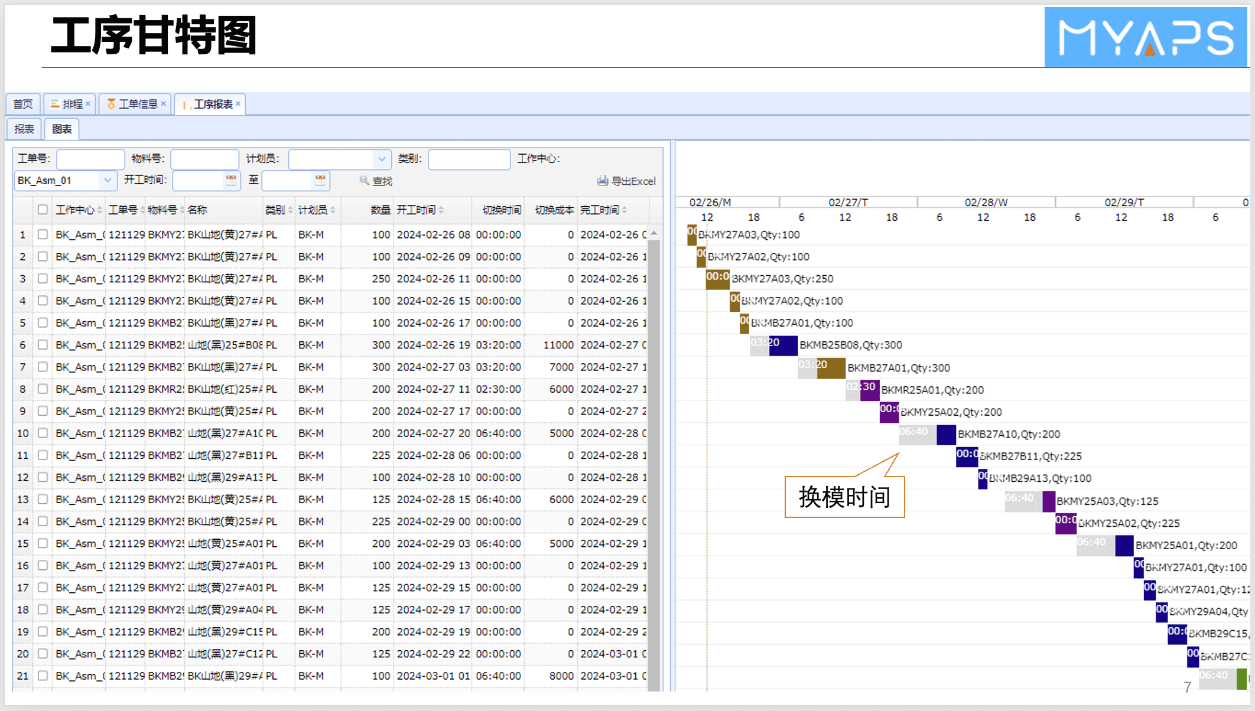Screen dimensions: 1255x711
Task: Open the BK_Asm_01 work center dropdown
Action: pos(108,180)
